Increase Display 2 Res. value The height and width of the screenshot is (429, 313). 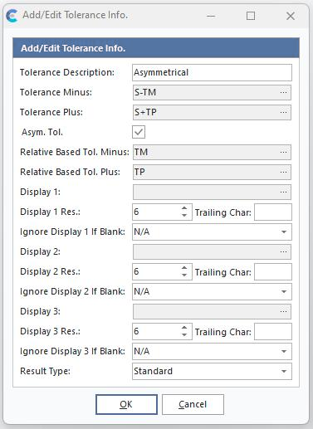[x=184, y=268]
